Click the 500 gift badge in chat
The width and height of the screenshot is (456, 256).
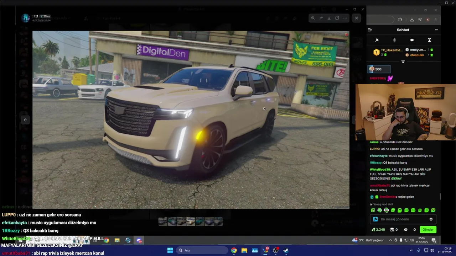(379, 69)
